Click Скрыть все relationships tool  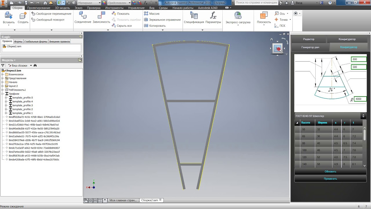point(122,26)
